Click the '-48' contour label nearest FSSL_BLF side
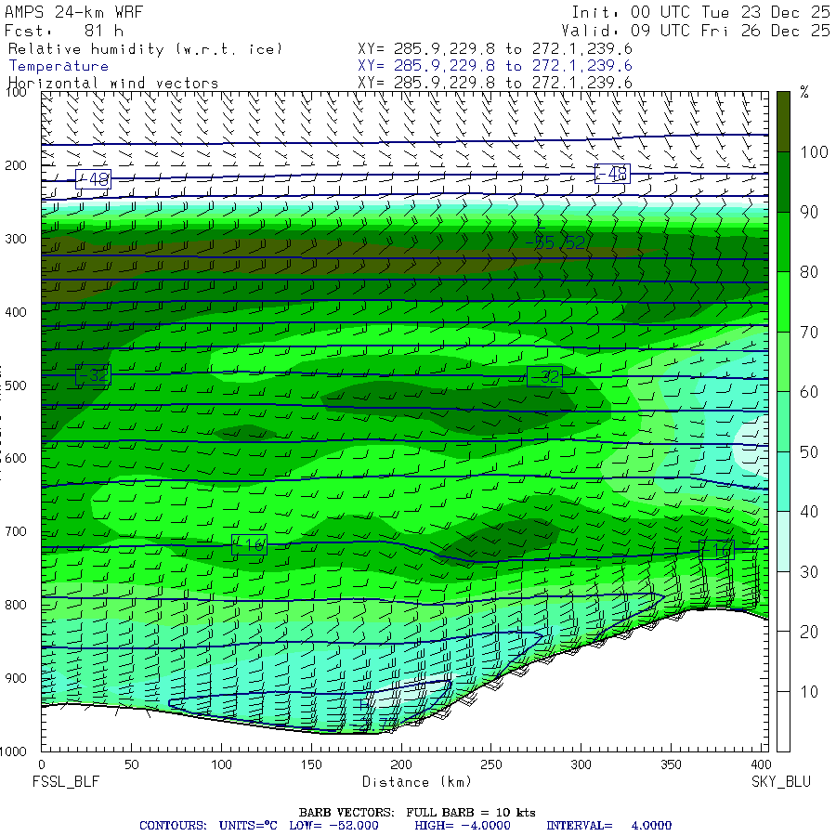The width and height of the screenshot is (836, 836). (x=93, y=179)
